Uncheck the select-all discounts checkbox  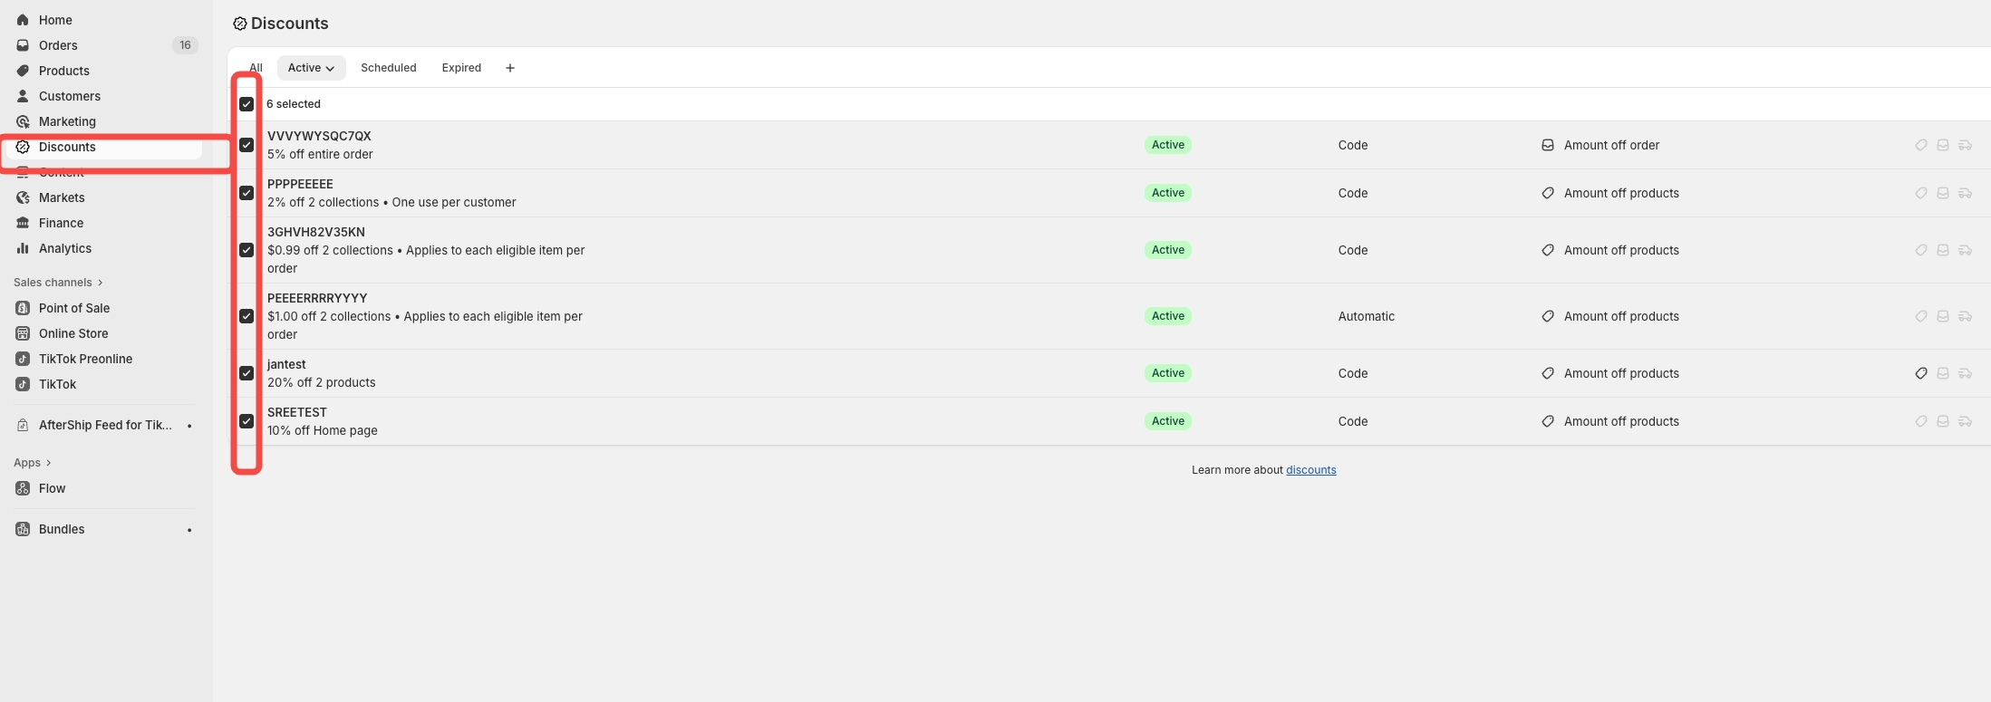click(246, 104)
